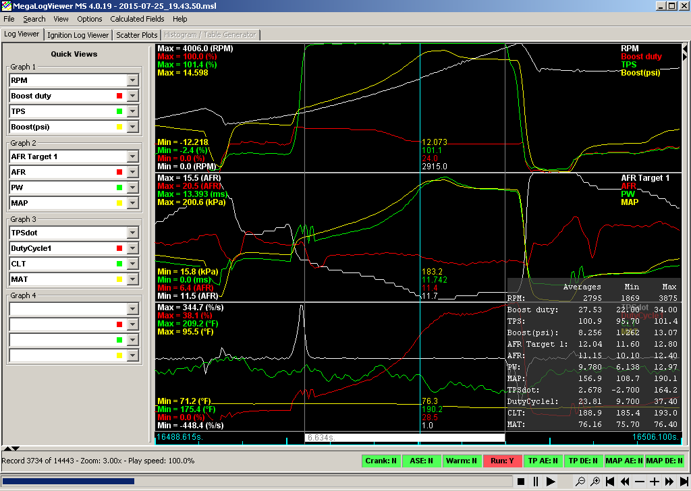Screen dimensions: 691x491
Task: Click the zoom in magnifier icon
Action: 595,482
